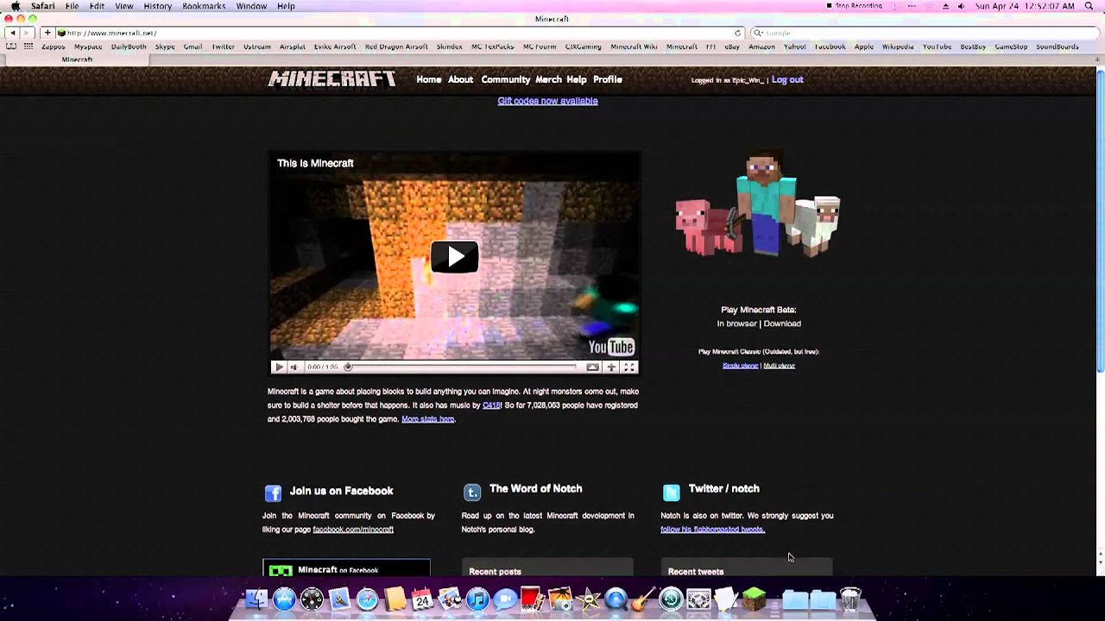Open the C418 music link
Image resolution: width=1105 pixels, height=621 pixels.
click(491, 405)
